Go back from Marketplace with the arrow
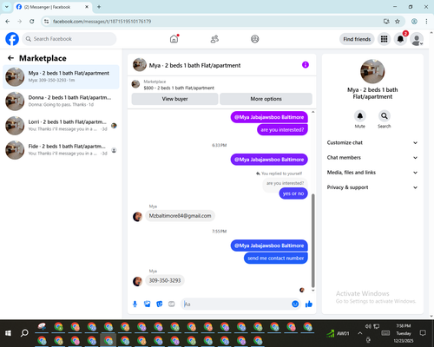 (x=10, y=58)
